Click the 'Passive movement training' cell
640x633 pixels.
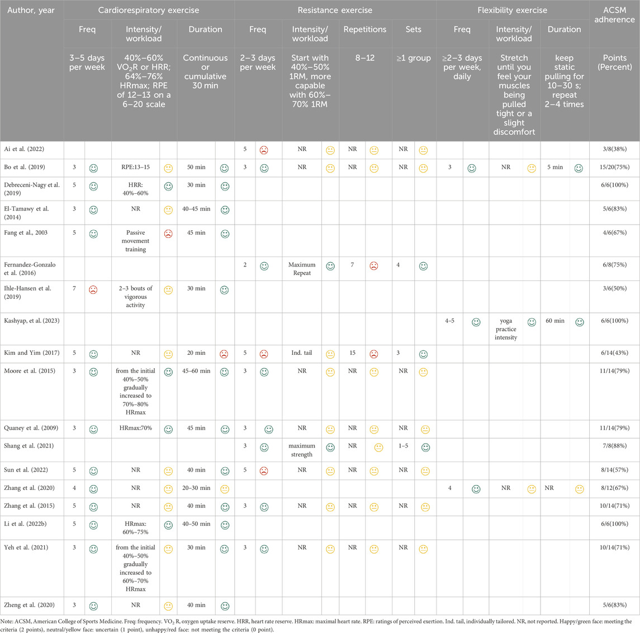click(x=135, y=241)
